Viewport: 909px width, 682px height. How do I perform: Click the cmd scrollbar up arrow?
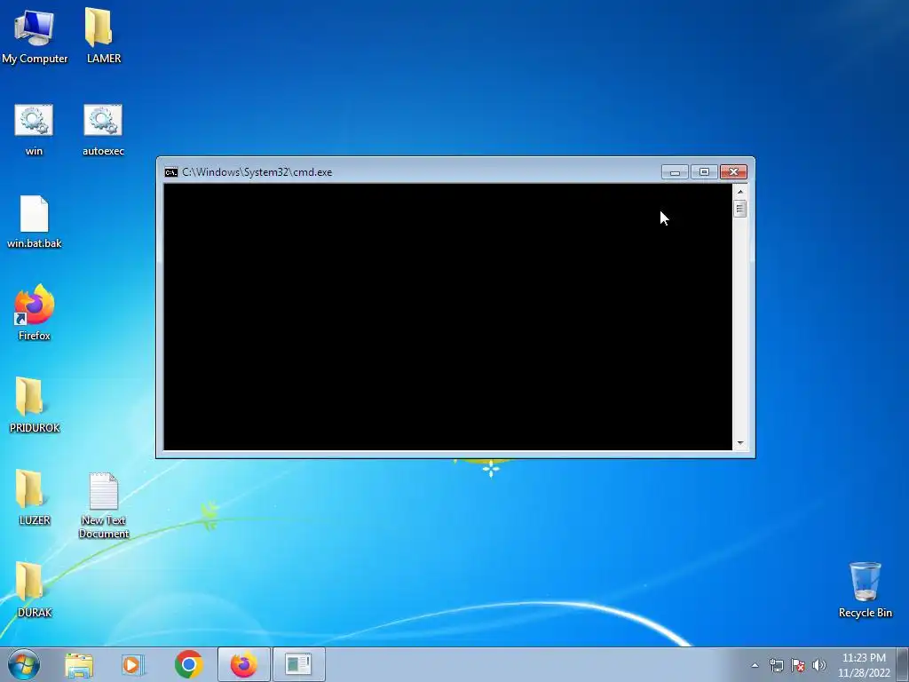pos(739,192)
